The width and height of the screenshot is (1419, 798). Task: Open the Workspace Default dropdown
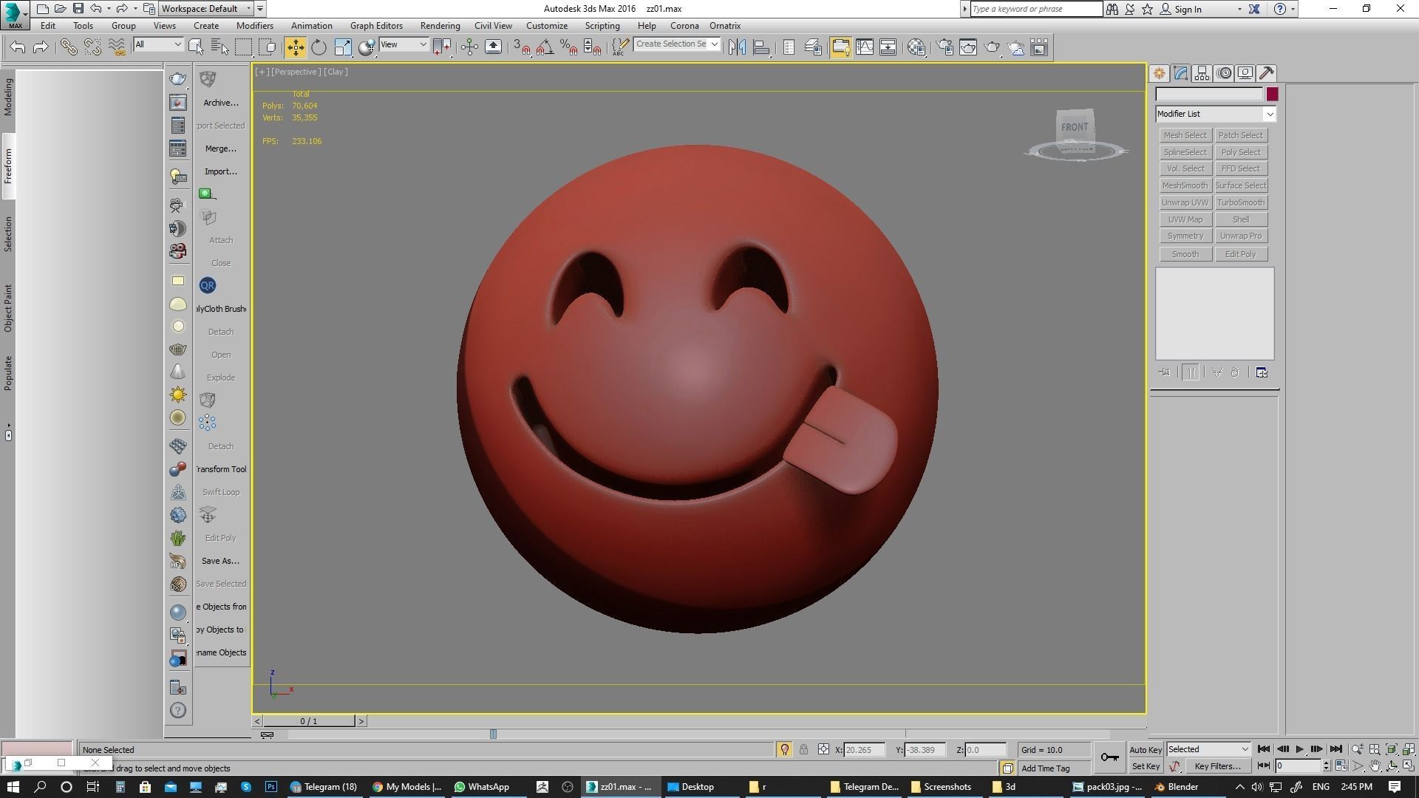click(x=207, y=9)
